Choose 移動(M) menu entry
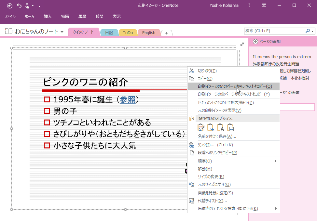The height and width of the screenshot is (221, 317). click(x=233, y=169)
